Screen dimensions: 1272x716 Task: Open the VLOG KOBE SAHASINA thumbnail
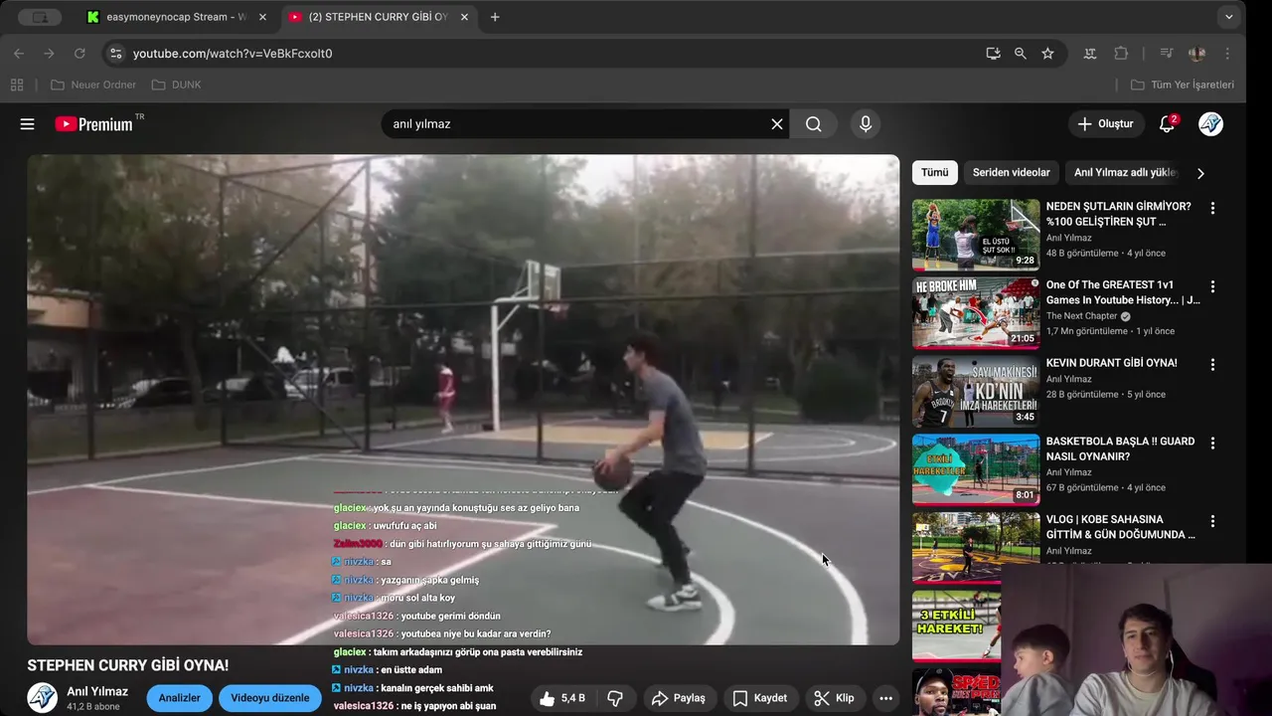click(976, 548)
